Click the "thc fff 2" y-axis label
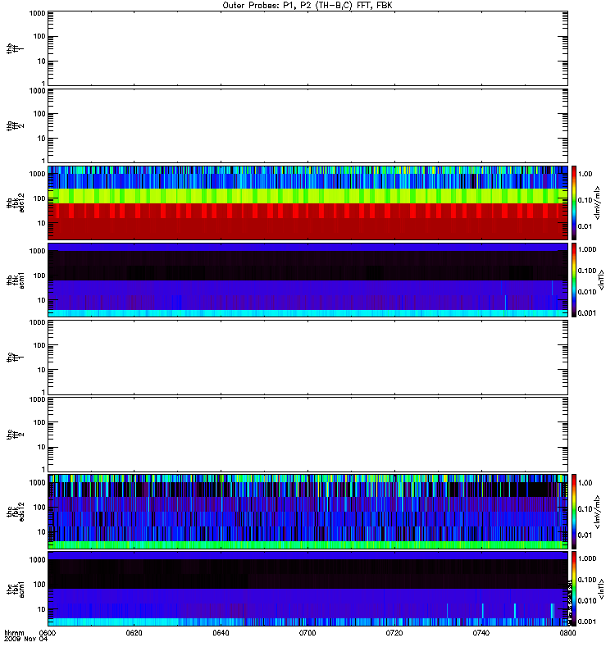This screenshot has height=656, width=615. 16,435
